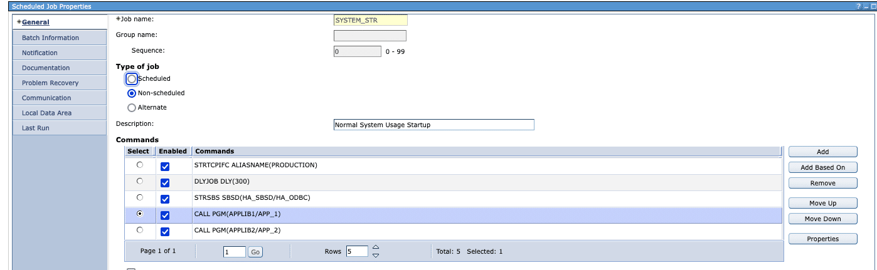This screenshot has height=270, width=877.
Task: Click the Description text field
Action: [x=433, y=125]
